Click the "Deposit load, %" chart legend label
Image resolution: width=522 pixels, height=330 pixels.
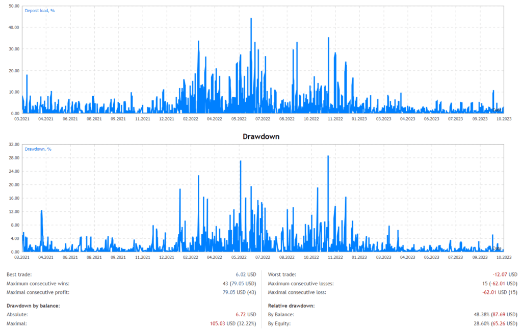click(40, 10)
